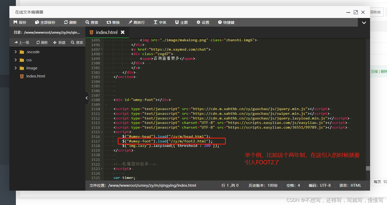The image size is (387, 205).
Task: Fold the script block at line 1523
Action: click(102, 169)
